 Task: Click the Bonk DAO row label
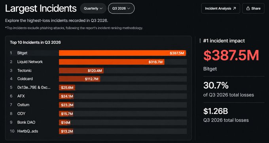26,122
